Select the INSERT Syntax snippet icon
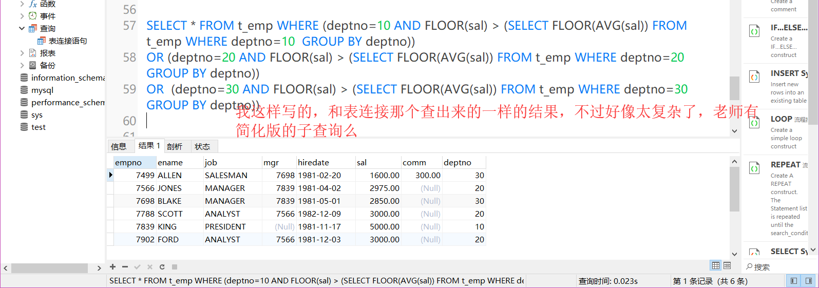The height and width of the screenshot is (288, 819). (754, 77)
